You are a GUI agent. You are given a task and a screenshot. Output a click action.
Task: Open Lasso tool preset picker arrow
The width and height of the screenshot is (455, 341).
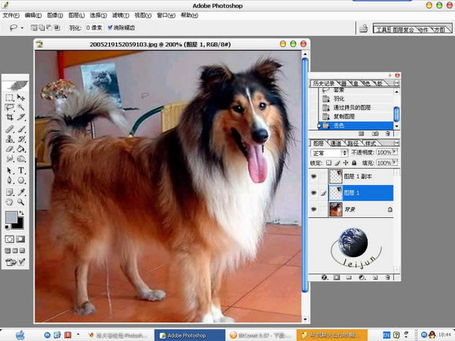(x=22, y=28)
